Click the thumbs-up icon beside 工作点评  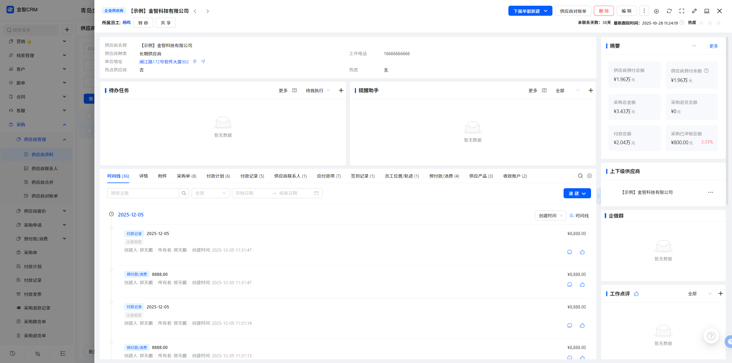(636, 294)
